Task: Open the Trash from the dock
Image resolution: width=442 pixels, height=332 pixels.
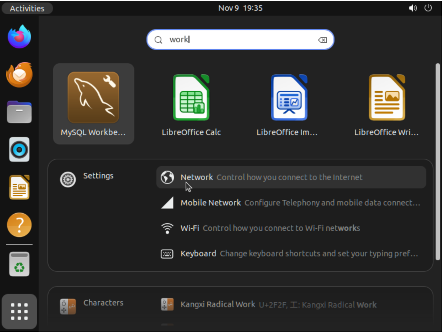Action: pyautogui.click(x=19, y=264)
